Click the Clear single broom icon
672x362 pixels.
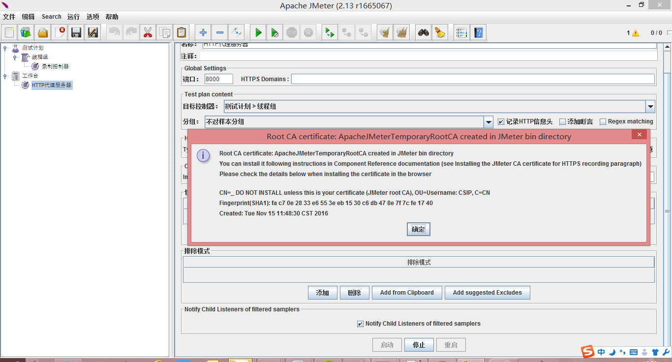click(385, 33)
